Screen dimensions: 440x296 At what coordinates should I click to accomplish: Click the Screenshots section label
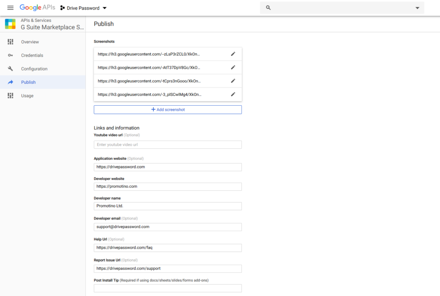[104, 42]
